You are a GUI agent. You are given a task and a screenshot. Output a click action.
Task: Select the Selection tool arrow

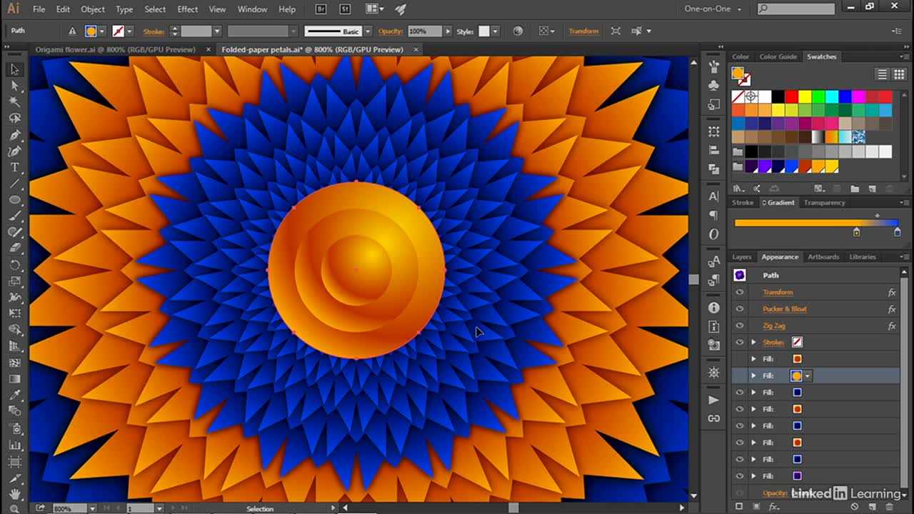tap(14, 69)
